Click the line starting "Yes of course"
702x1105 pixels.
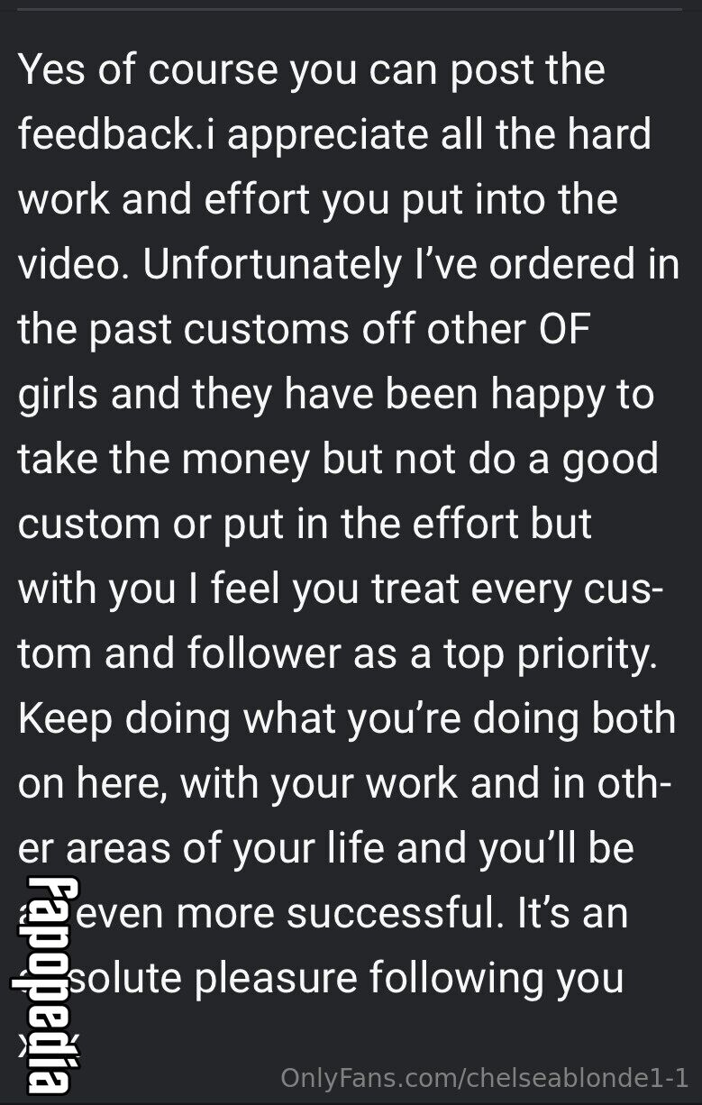312,70
